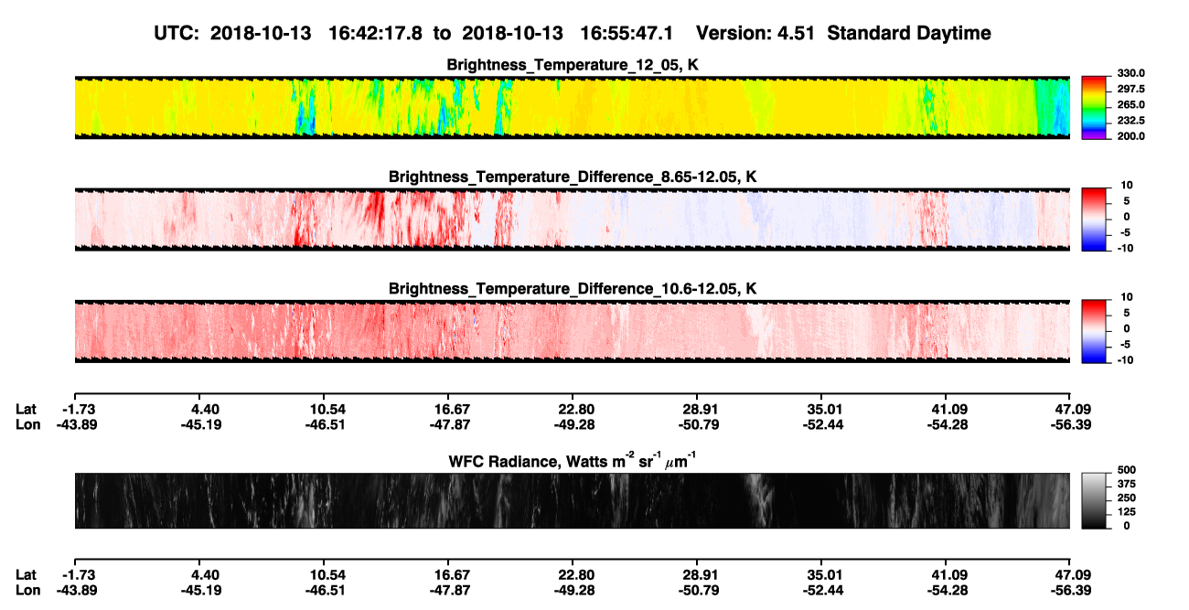
Task: Click the '200.0' colorbar tick label
Action: pyautogui.click(x=1130, y=136)
